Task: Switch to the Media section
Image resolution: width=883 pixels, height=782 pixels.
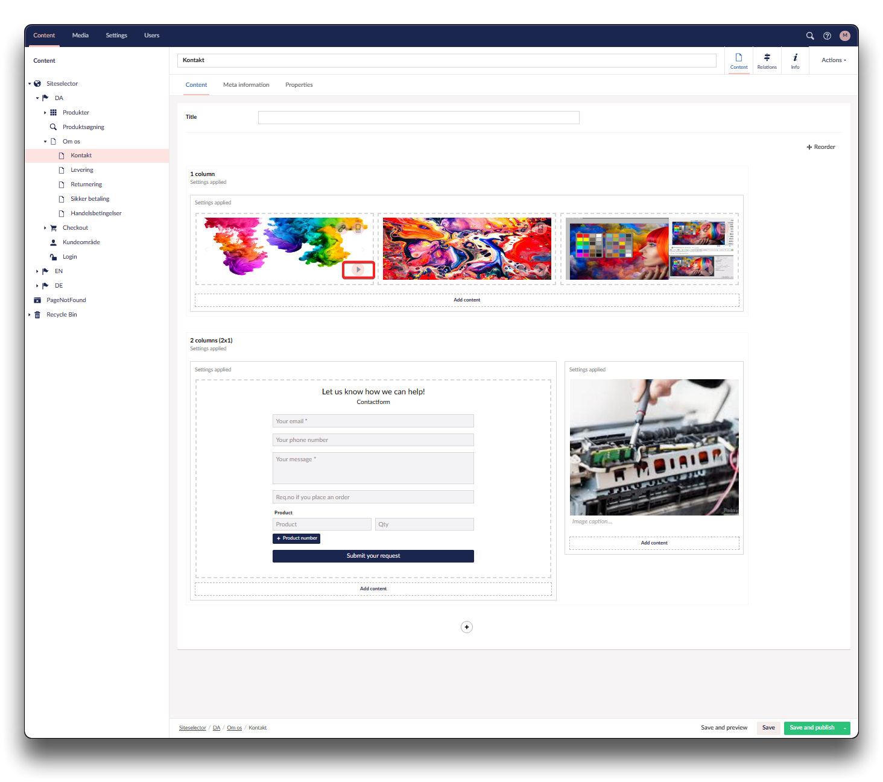Action: [80, 36]
